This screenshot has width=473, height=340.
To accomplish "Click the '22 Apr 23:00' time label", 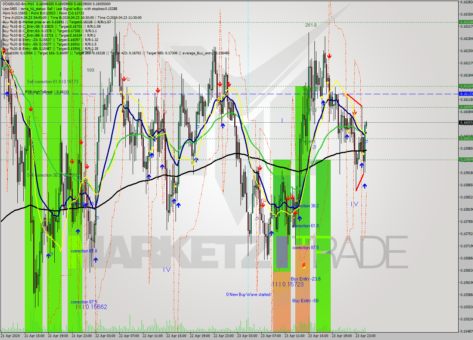I will (224, 336).
